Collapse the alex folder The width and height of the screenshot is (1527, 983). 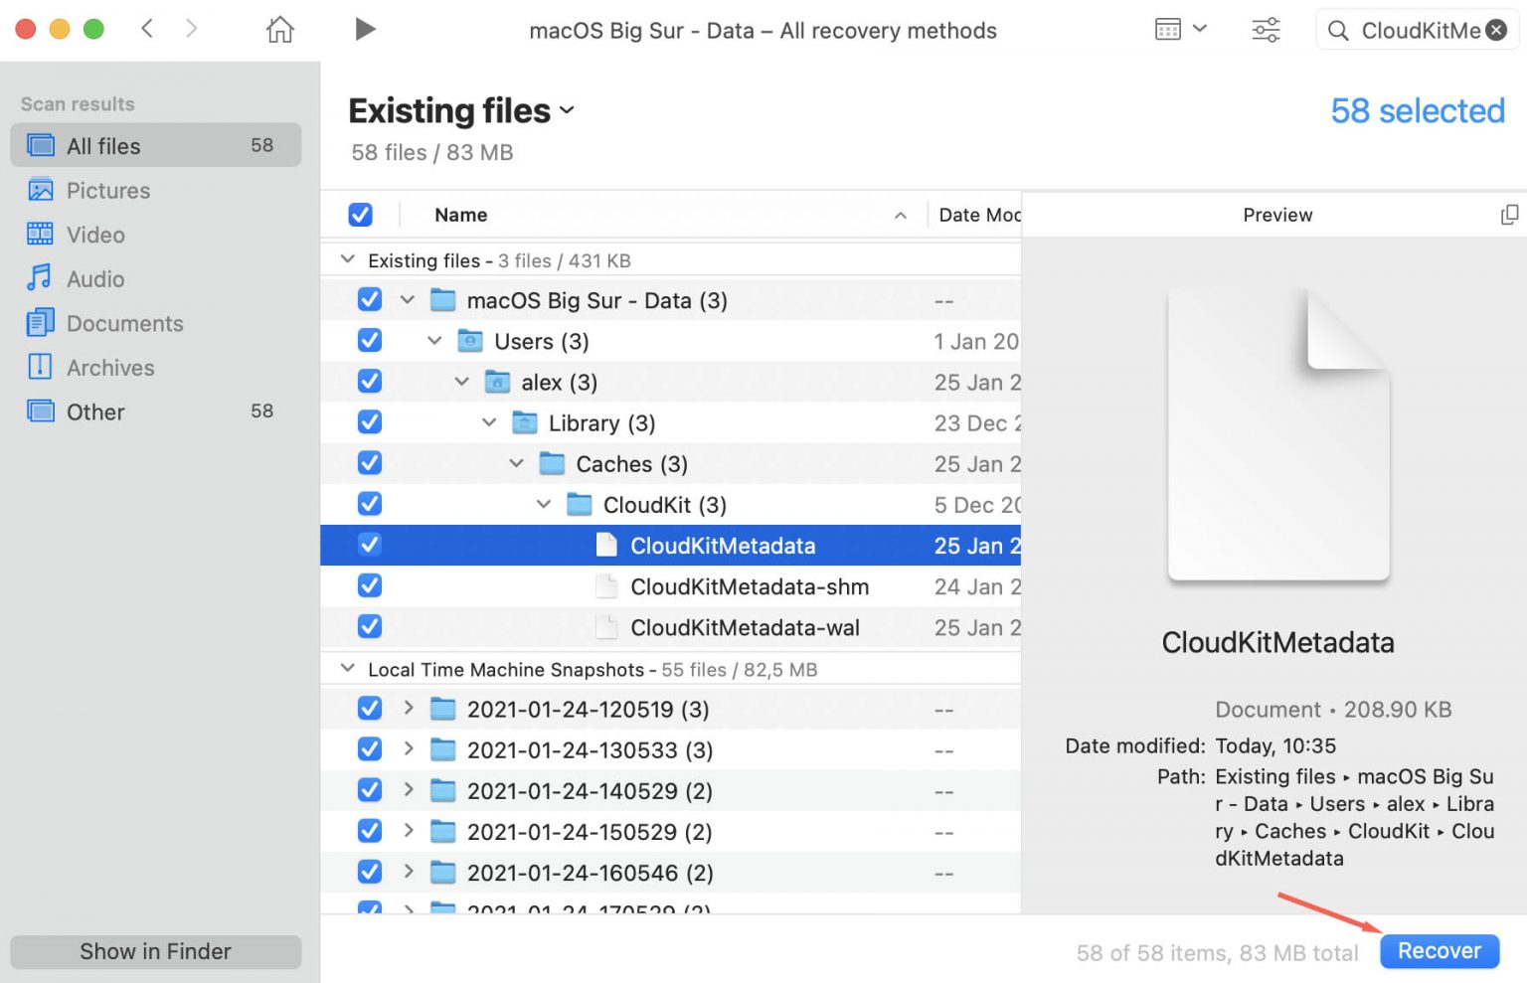coord(461,382)
